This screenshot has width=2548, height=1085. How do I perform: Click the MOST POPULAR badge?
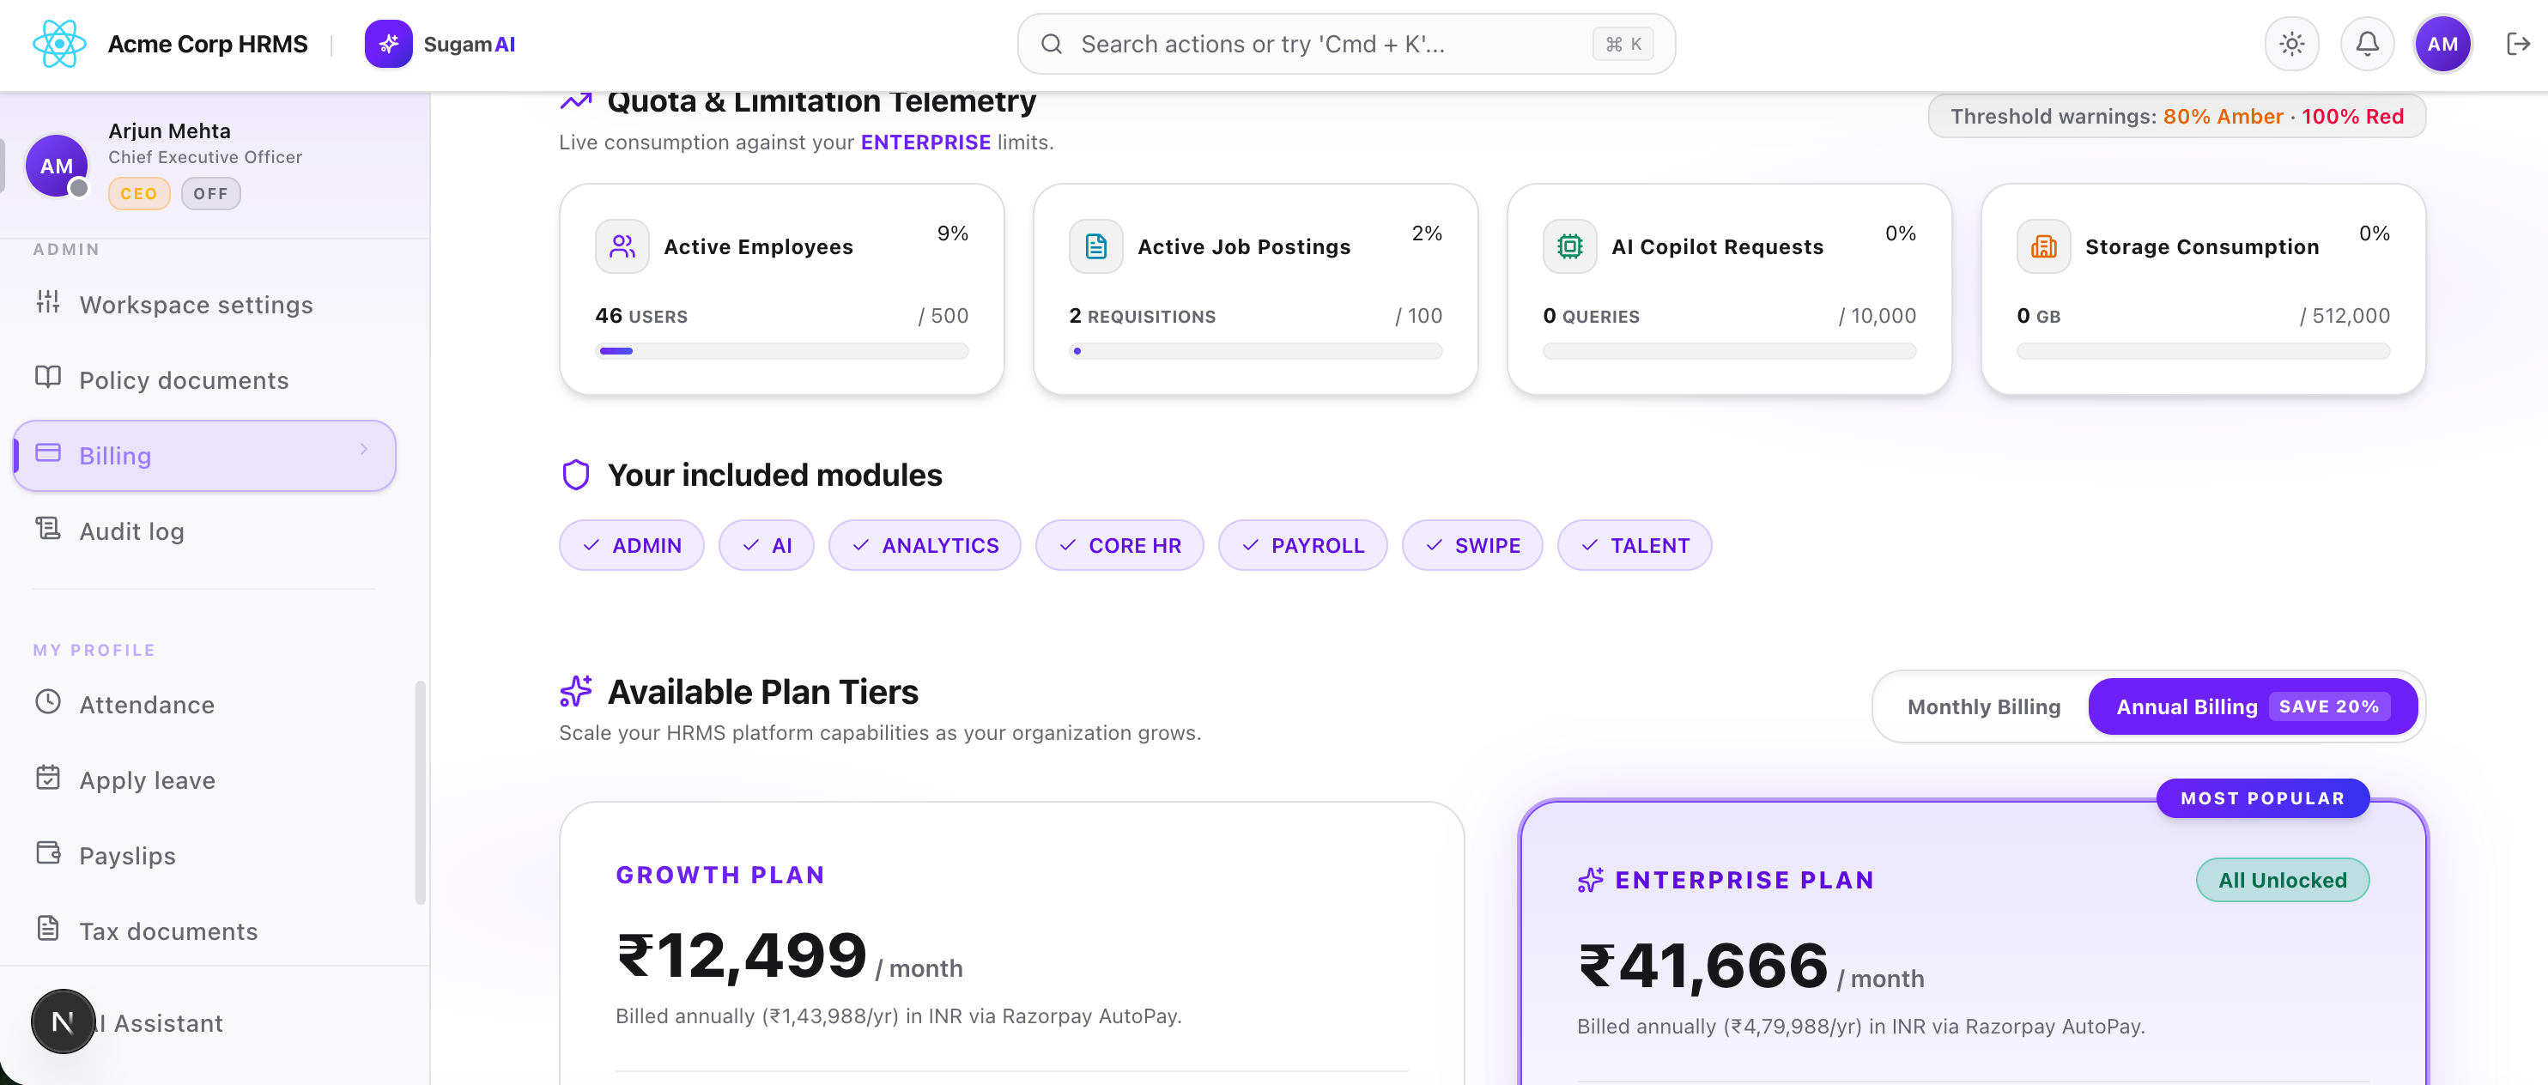pyautogui.click(x=2262, y=799)
